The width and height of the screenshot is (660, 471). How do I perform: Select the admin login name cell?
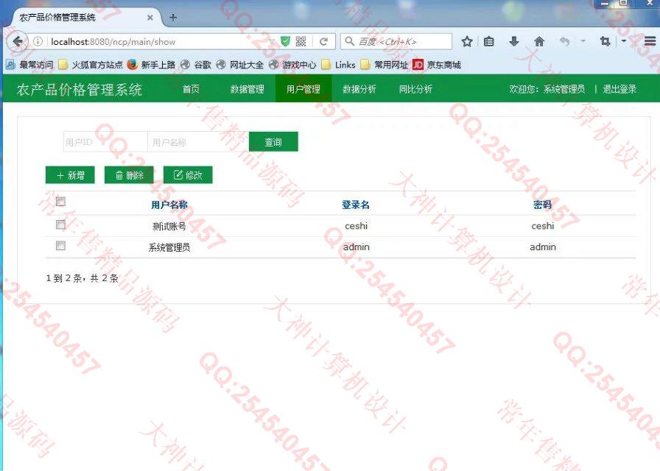pos(356,247)
